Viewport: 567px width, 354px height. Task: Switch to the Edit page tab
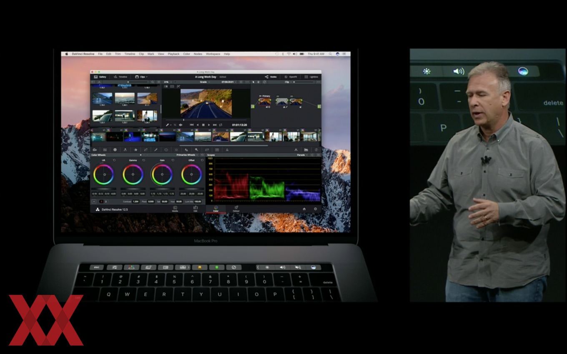pos(195,208)
